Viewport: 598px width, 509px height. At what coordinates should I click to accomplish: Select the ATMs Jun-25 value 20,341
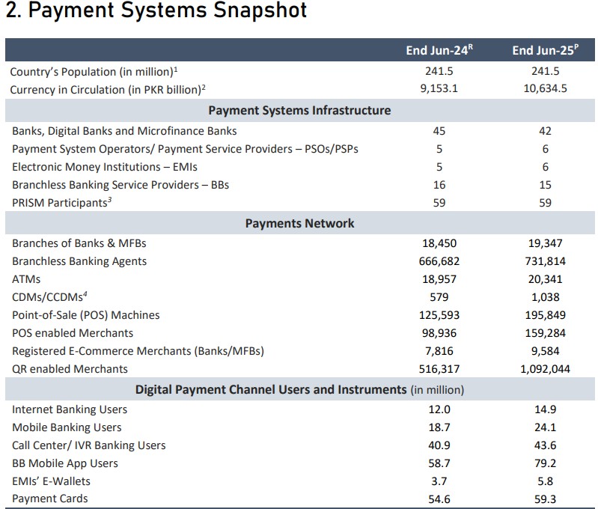546,279
